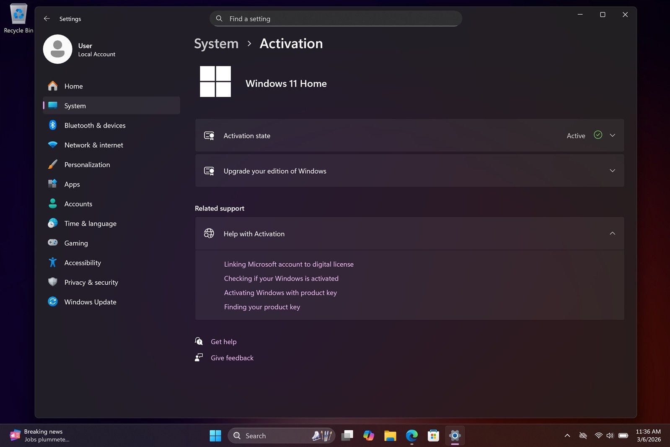Click the Upgrade your edition certificate icon
Viewport: 670px width, 447px height.
coord(209,171)
